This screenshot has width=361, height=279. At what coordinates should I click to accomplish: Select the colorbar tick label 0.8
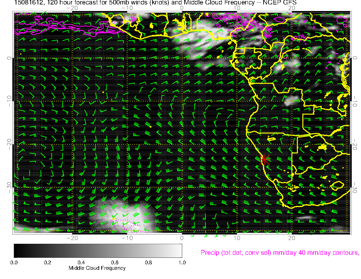(148, 263)
